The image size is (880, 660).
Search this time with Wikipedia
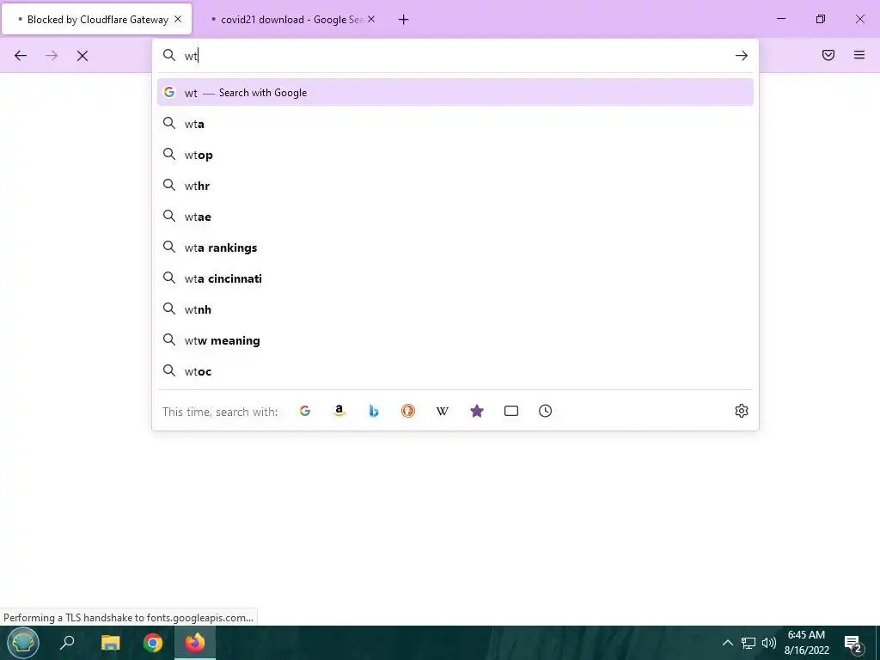[443, 411]
